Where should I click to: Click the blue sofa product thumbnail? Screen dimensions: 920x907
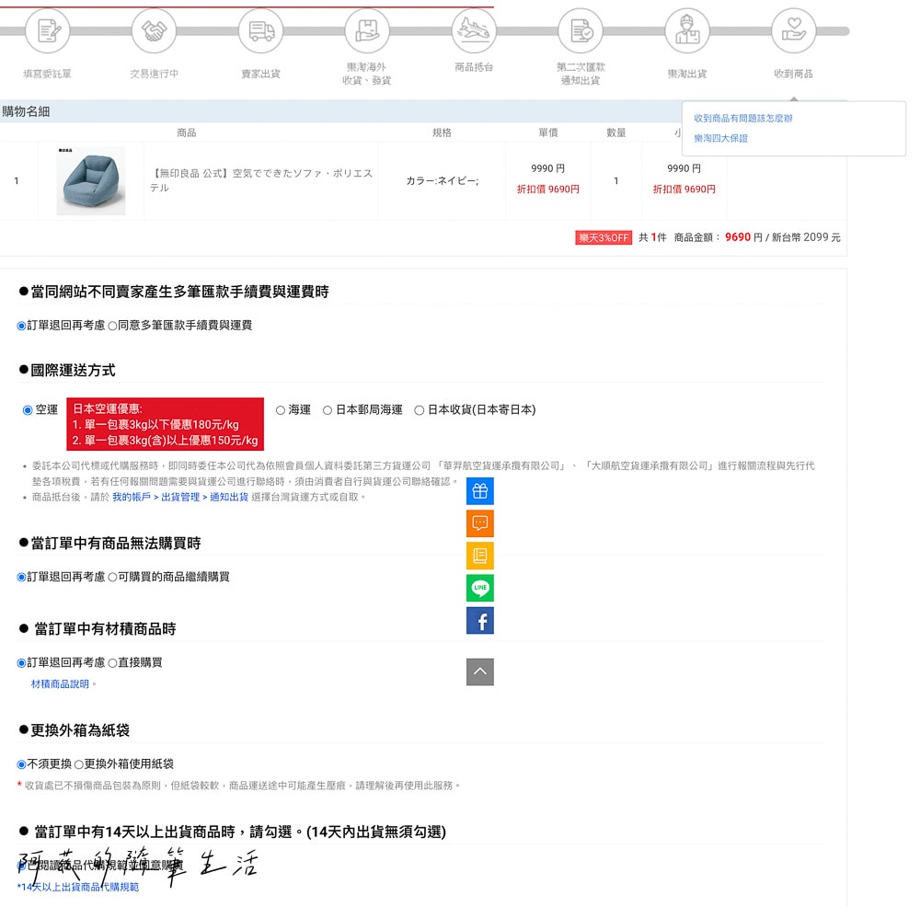point(91,180)
